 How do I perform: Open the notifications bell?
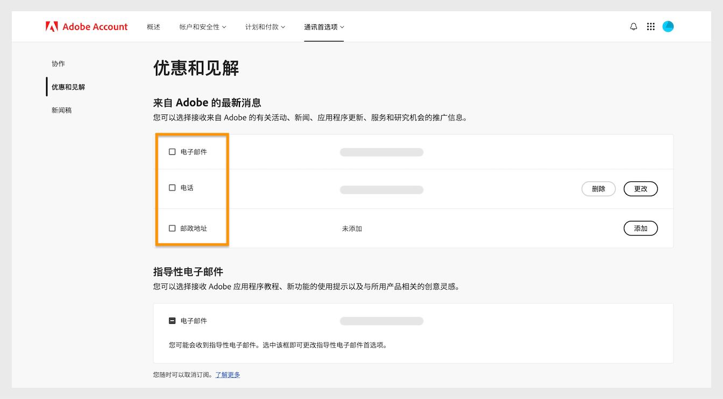tap(633, 26)
